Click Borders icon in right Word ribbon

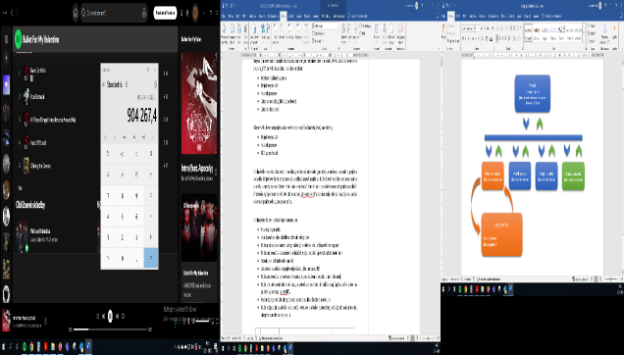click(x=519, y=38)
